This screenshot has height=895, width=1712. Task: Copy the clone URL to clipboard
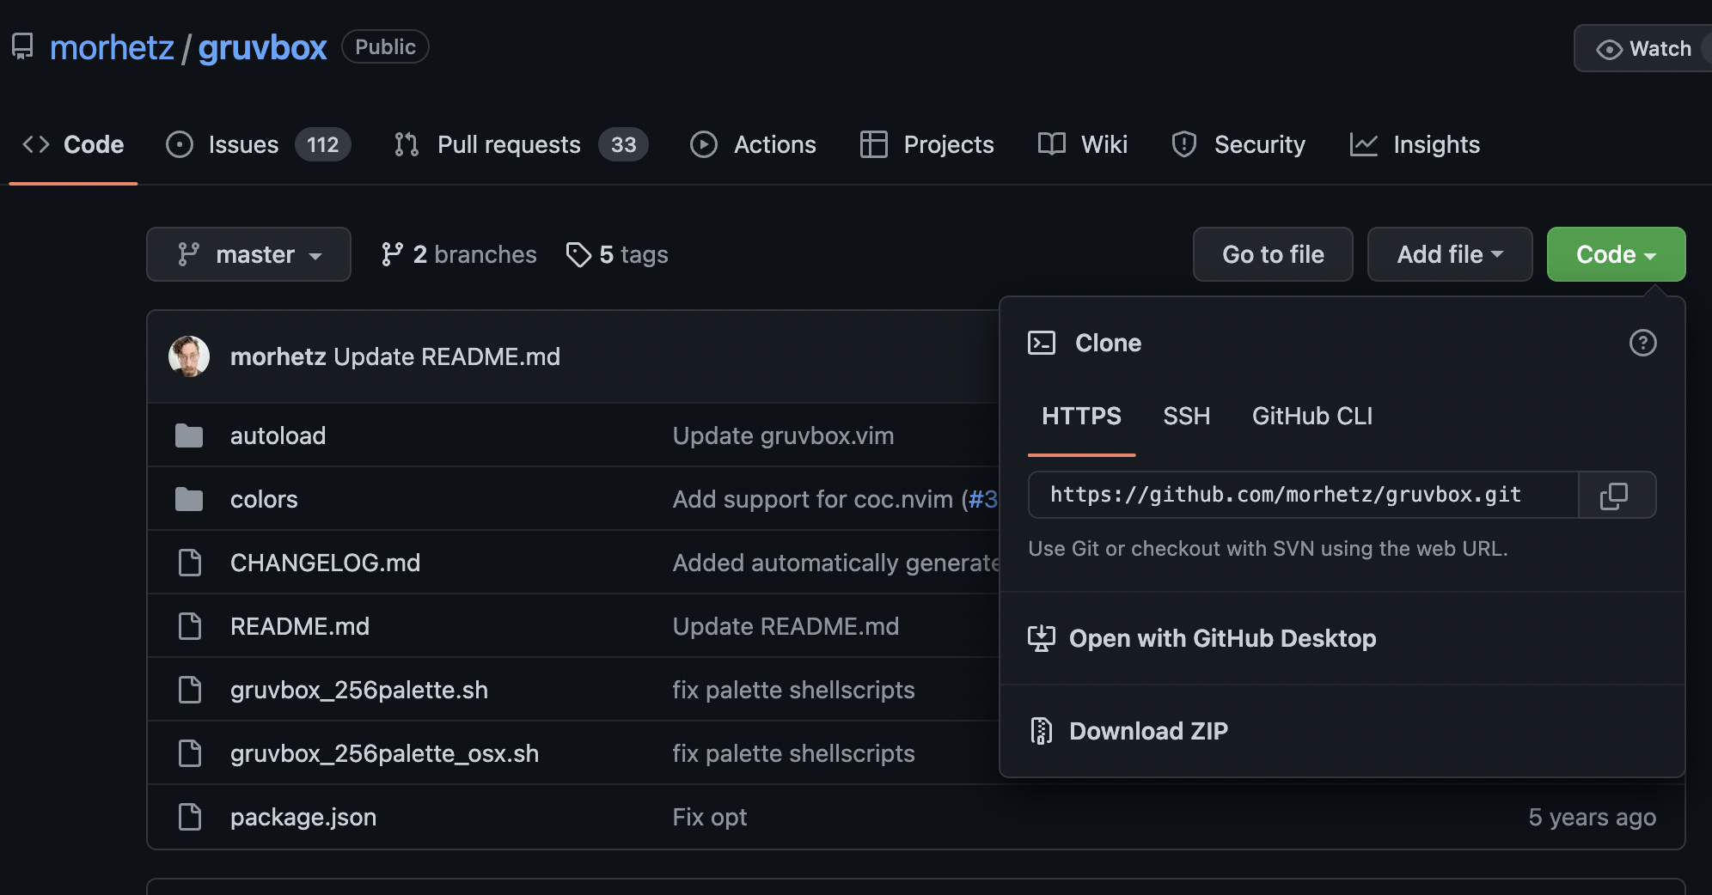[1617, 495]
